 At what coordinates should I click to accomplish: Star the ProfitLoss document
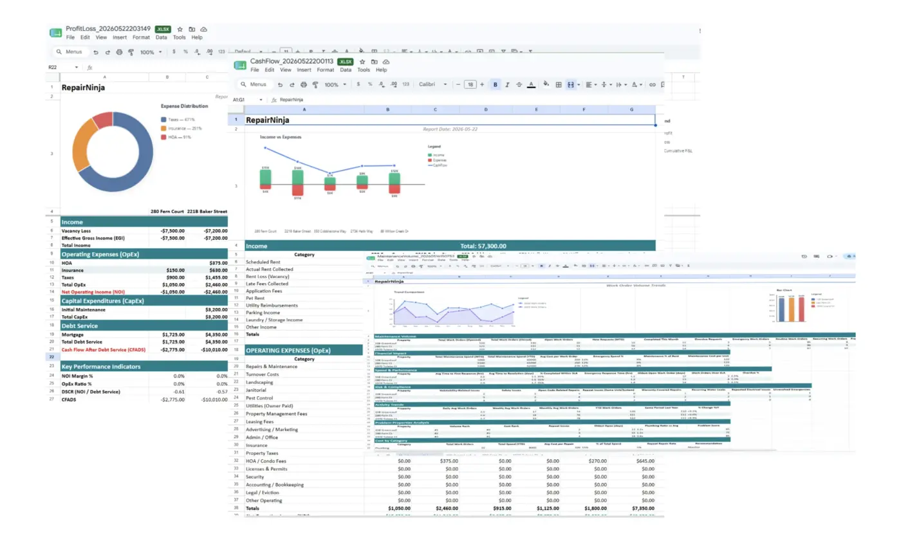point(180,29)
